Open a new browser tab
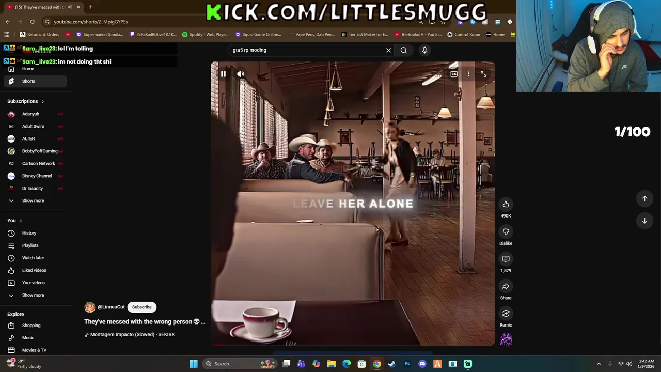 [90, 7]
